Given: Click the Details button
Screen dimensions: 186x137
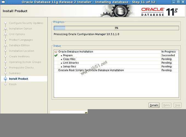Looking at the screenshot, I should [x=154, y=105].
